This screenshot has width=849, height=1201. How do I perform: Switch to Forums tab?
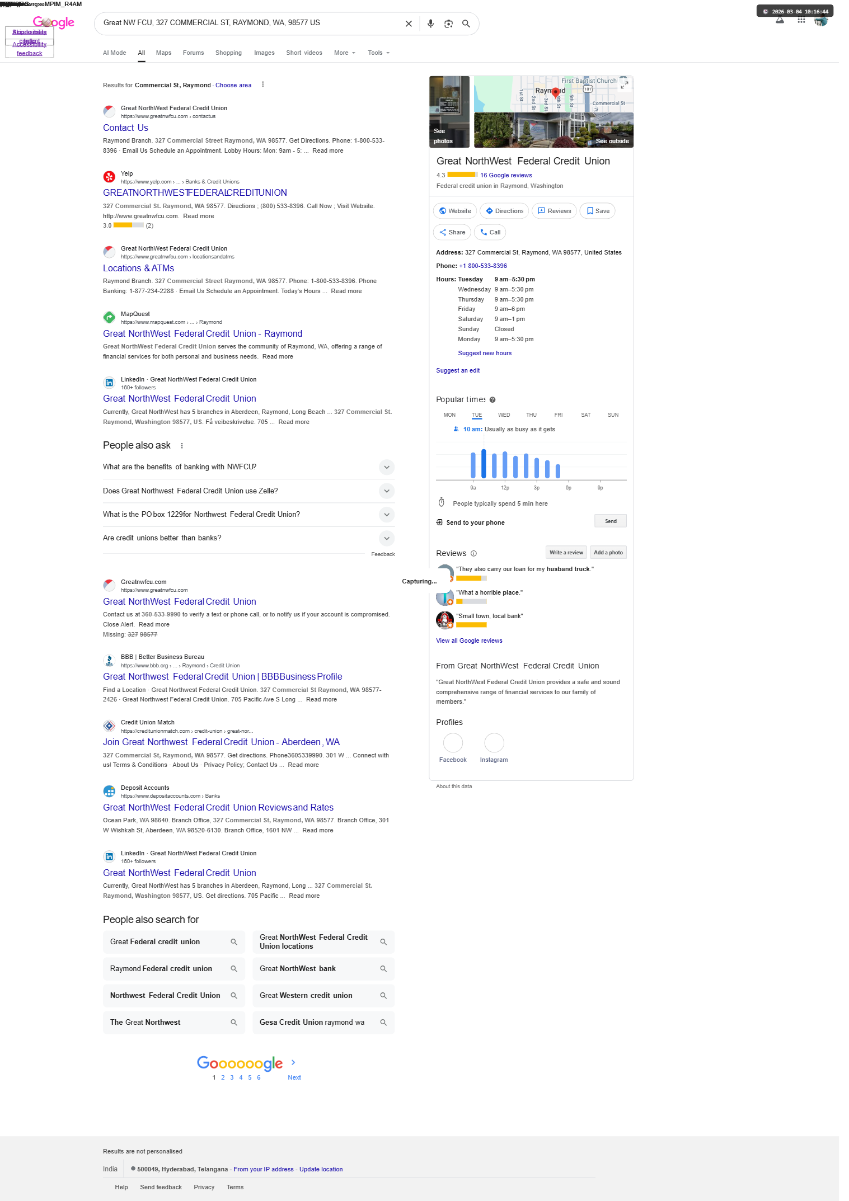tap(193, 53)
